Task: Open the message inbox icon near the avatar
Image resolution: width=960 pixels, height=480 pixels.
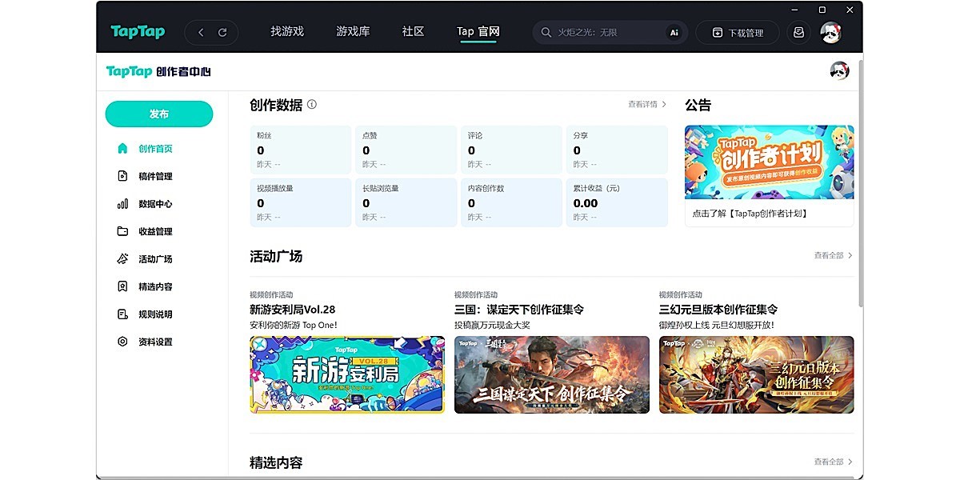Action: click(x=798, y=32)
